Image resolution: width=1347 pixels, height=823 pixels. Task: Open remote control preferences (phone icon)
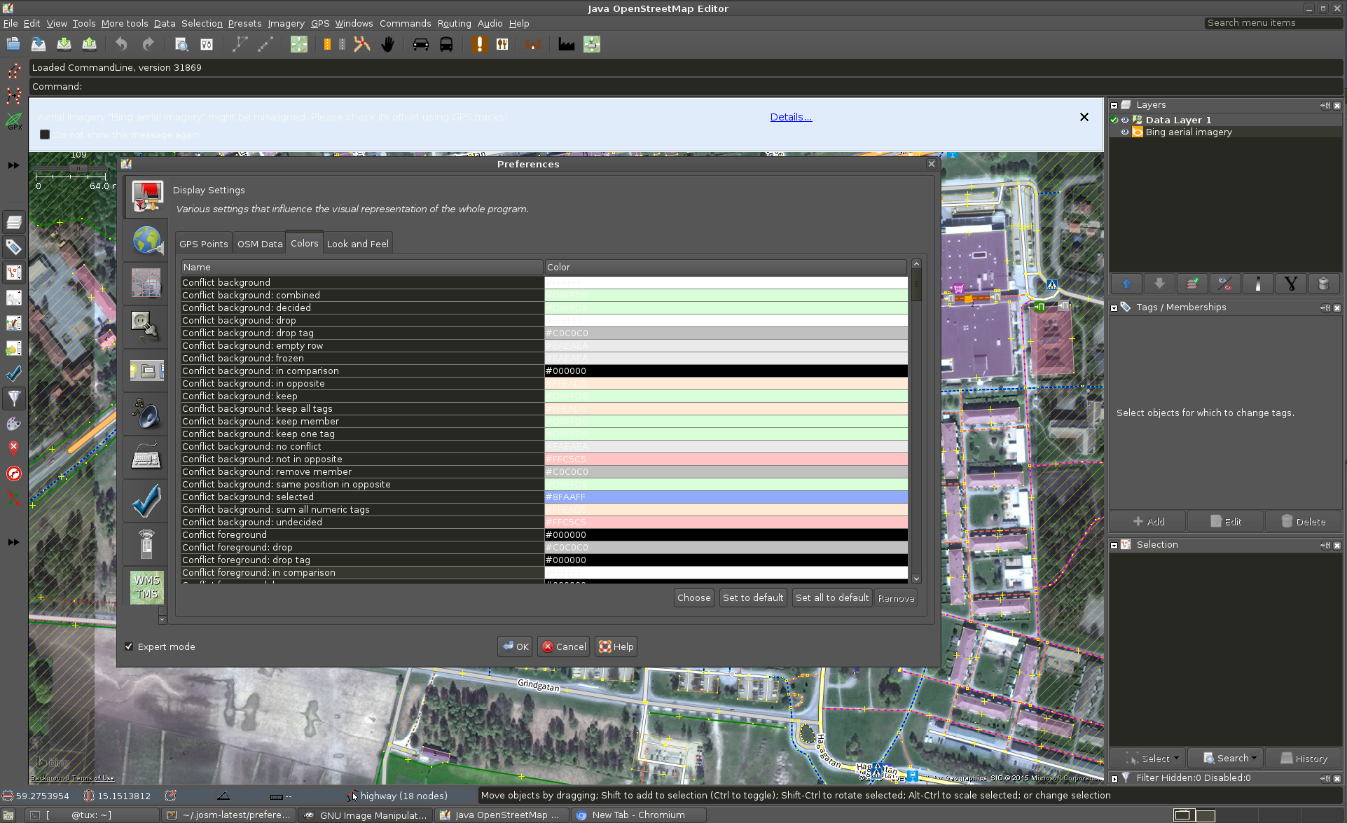click(145, 544)
